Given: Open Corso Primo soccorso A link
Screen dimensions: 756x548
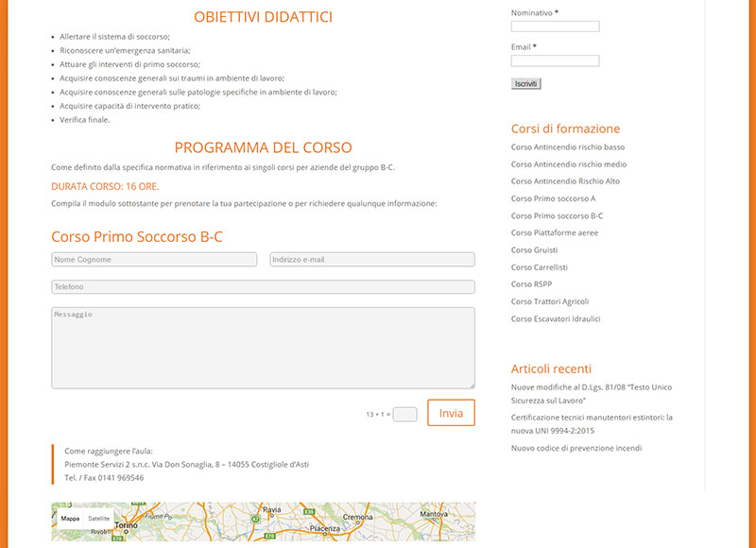Looking at the screenshot, I should (553, 198).
